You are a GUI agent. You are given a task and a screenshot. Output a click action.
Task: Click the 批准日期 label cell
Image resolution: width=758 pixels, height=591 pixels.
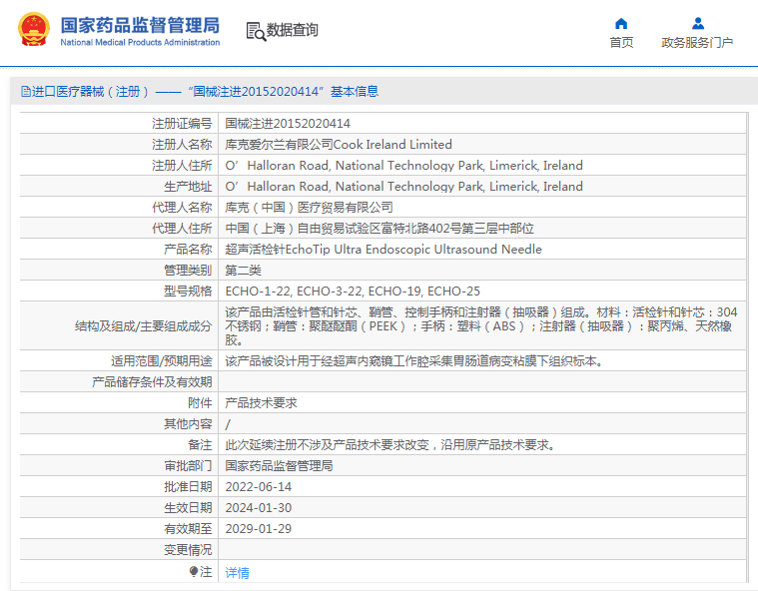tap(119, 486)
